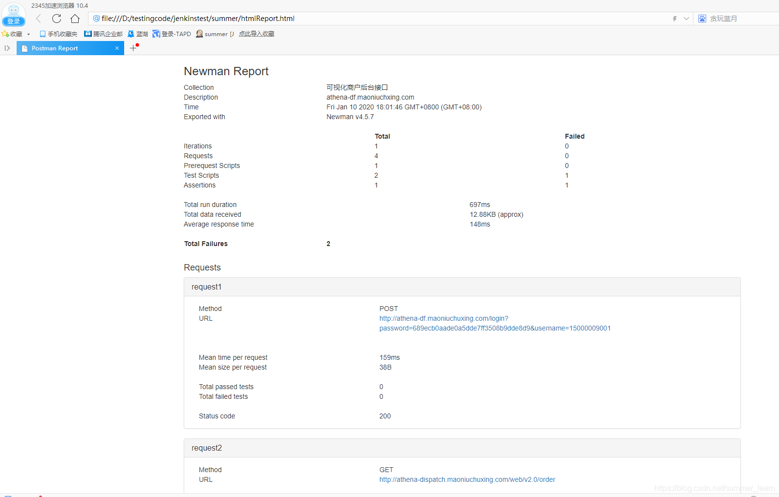Open a new tab with plus
779x497 pixels.
[133, 48]
